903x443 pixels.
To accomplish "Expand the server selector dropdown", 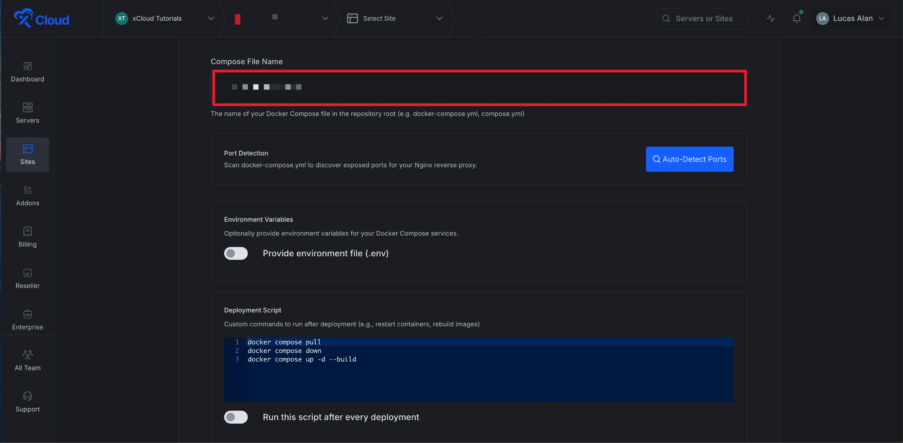I will 281,18.
